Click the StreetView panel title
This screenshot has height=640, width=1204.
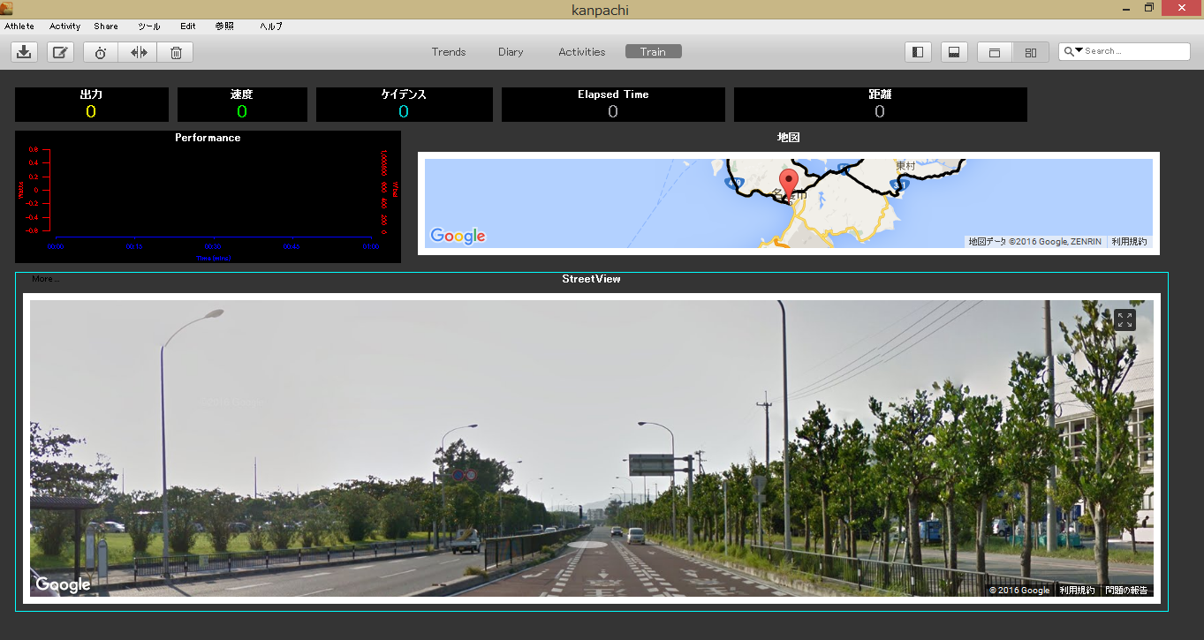pos(591,279)
